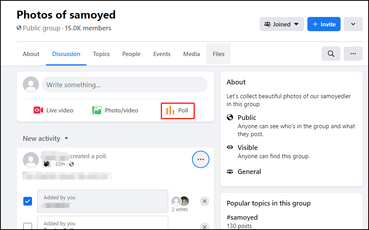
Task: View voters' avatars above 2 votes
Action: pos(180,201)
